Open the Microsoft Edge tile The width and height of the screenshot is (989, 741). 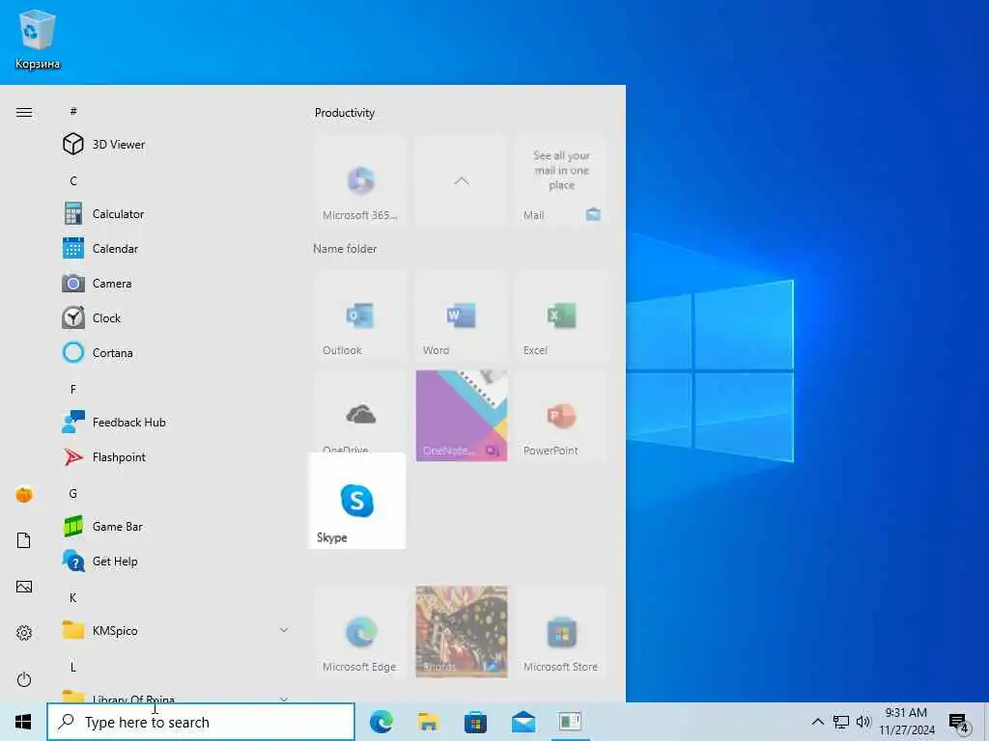360,632
